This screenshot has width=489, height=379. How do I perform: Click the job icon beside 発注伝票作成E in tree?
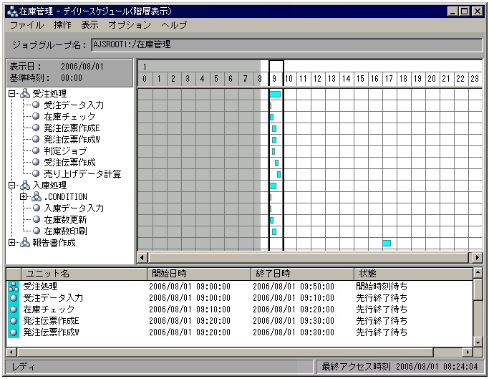(37, 128)
